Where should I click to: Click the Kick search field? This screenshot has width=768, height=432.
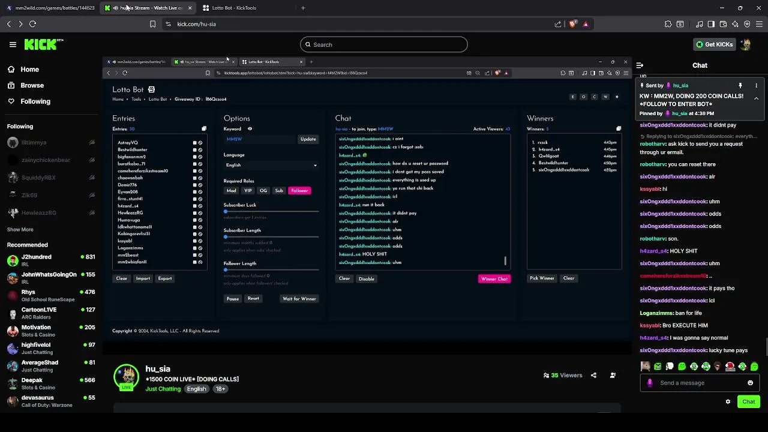(384, 44)
